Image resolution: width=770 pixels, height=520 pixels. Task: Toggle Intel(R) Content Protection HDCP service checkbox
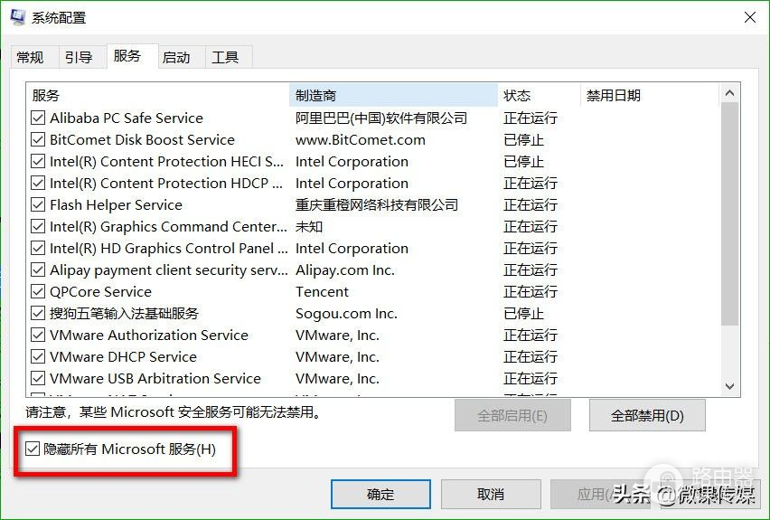[x=38, y=183]
